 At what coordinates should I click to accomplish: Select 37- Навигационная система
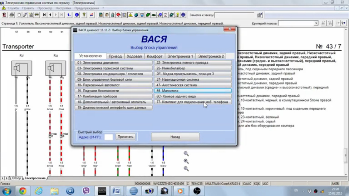click(193, 79)
